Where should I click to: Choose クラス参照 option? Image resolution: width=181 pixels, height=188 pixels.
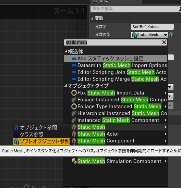point(42,134)
